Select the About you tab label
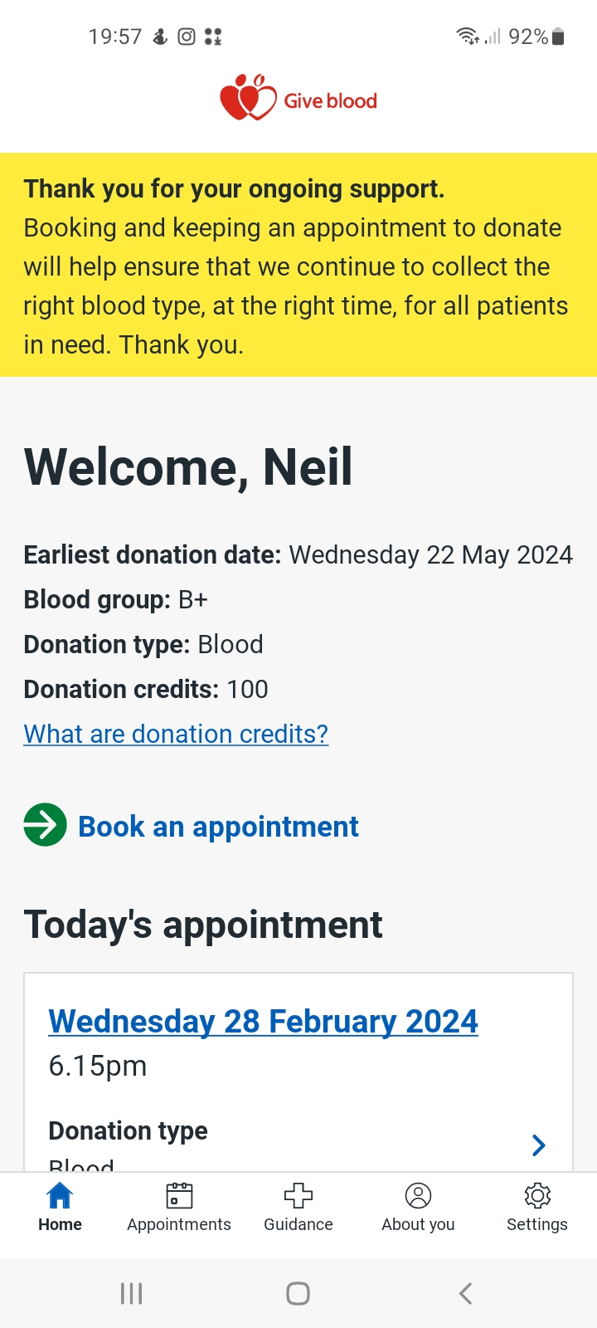The image size is (597, 1328). [418, 1225]
